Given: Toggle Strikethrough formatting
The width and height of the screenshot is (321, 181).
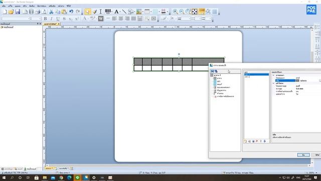Looking at the screenshot, I should pyautogui.click(x=64, y=19).
